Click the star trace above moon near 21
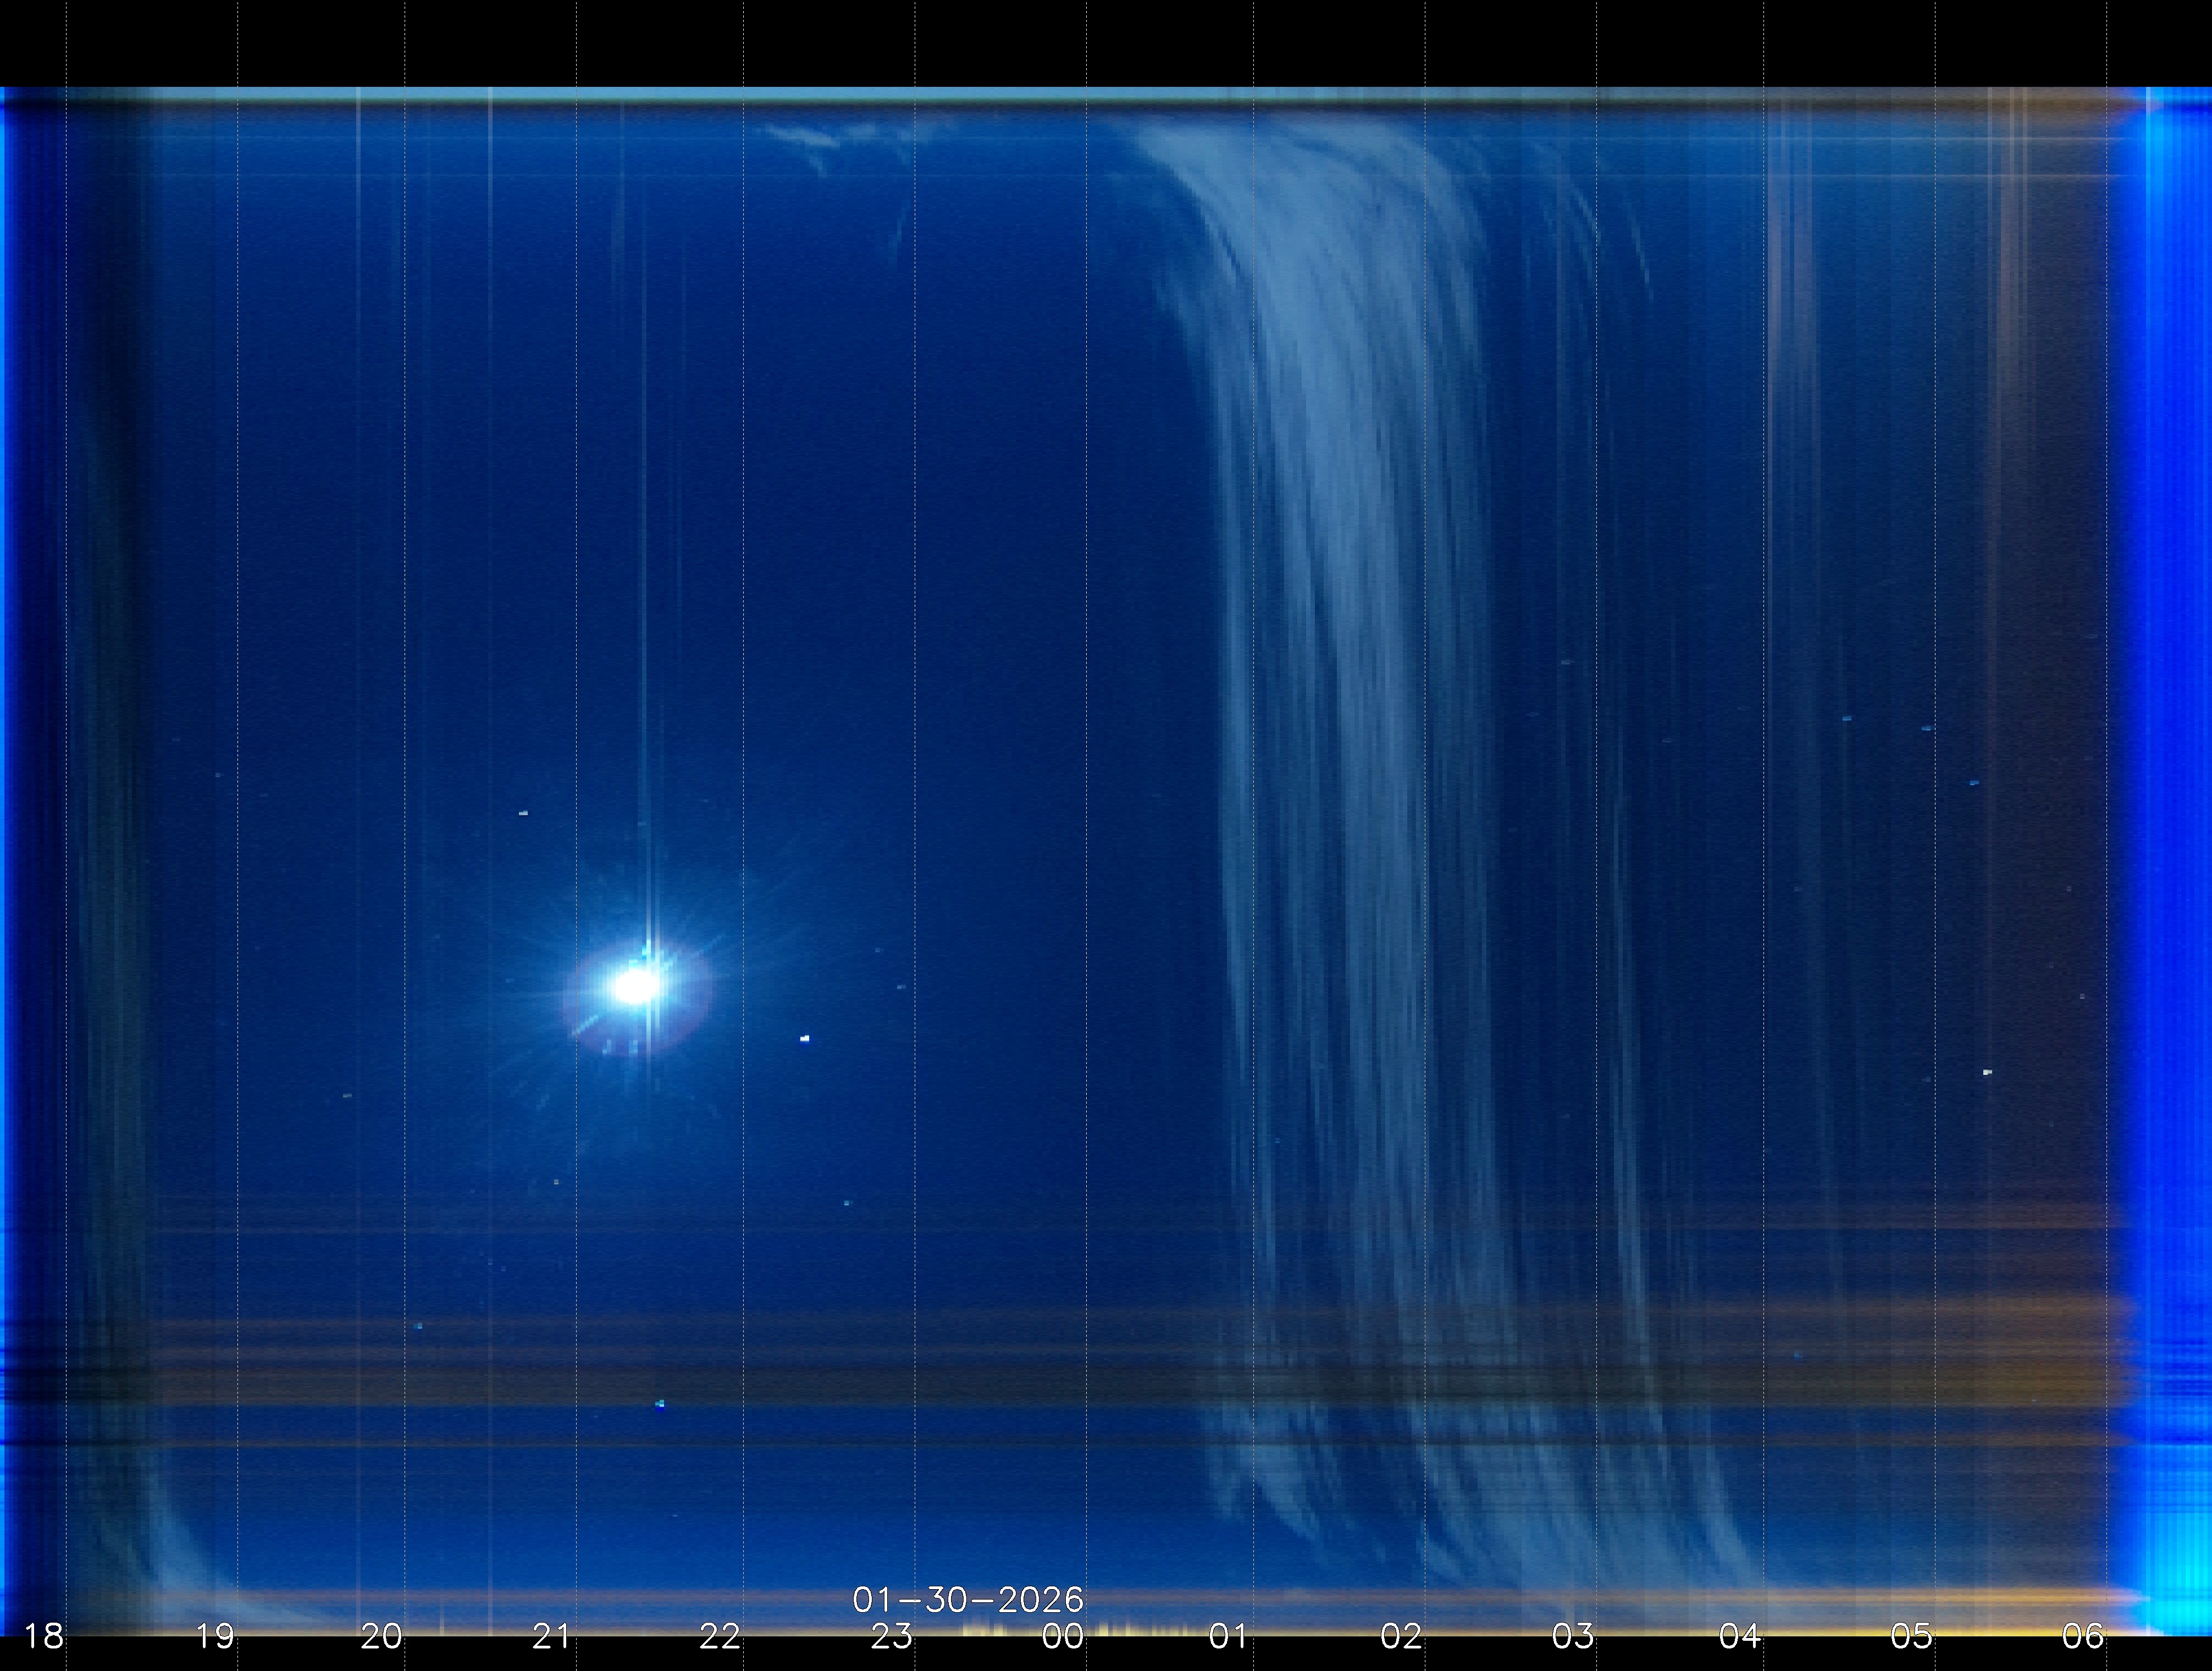 523,813
